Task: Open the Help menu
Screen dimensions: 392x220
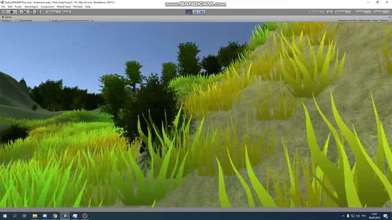Action: (x=88, y=7)
